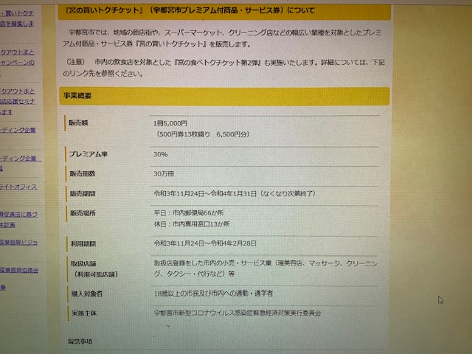Screen dimensions: 472x354
Task: Click the sidebar link containing ライトオフィス
Action: tap(18, 187)
